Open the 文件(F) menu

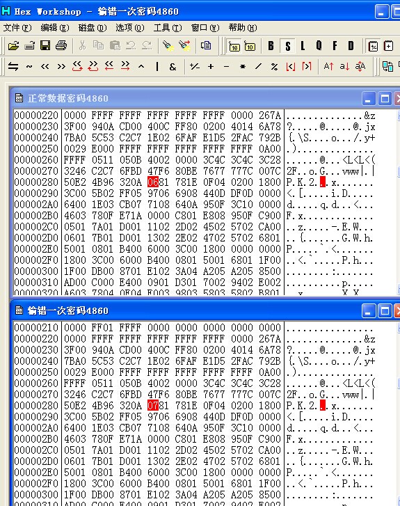pyautogui.click(x=17, y=28)
